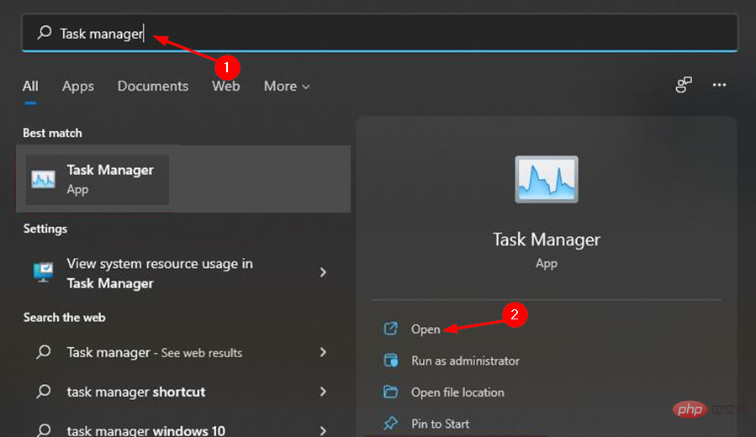Expand task manager shortcut suggestion arrow
The height and width of the screenshot is (437, 756).
coord(323,392)
